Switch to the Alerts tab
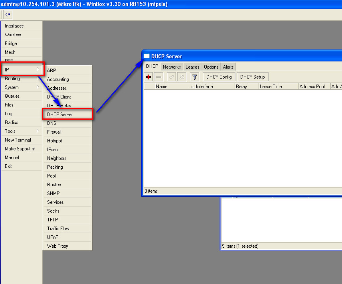The width and height of the screenshot is (342, 284). click(228, 67)
